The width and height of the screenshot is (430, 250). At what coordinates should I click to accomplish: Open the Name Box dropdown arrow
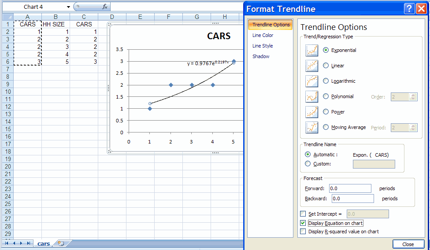68,7
